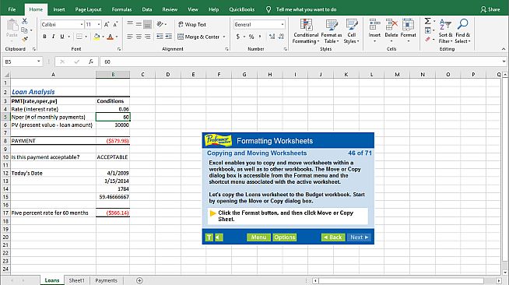Switch to the Formulas tab

click(121, 9)
